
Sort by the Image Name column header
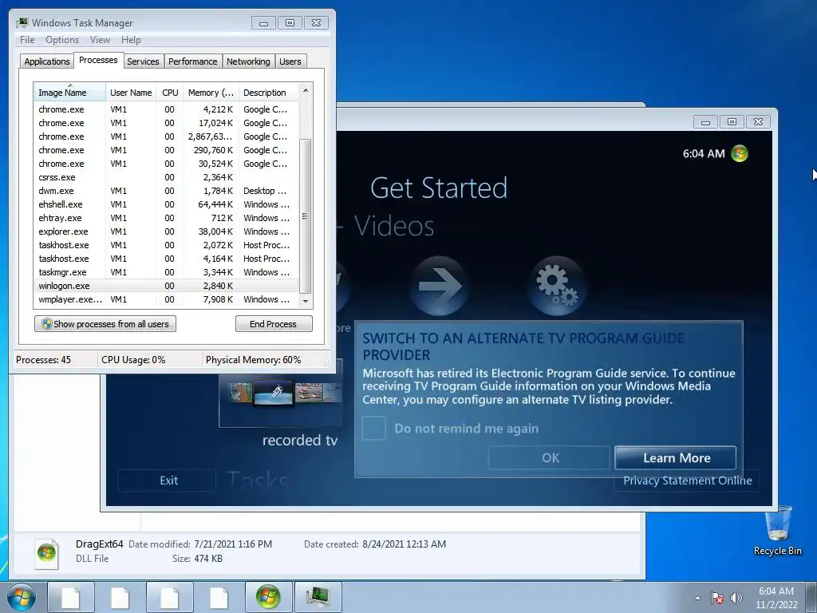click(x=70, y=93)
